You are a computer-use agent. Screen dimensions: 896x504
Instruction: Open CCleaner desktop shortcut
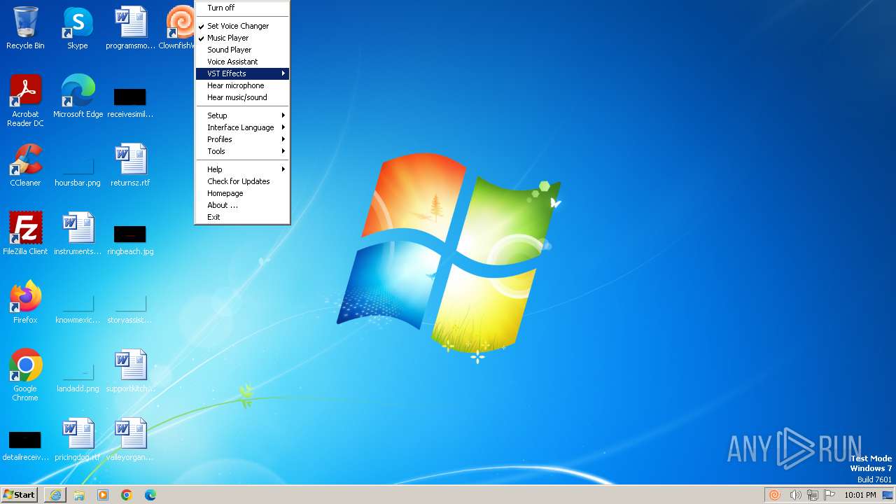pos(25,165)
